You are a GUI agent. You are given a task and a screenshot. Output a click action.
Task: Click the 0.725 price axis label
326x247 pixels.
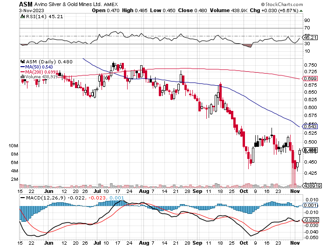[311, 72]
